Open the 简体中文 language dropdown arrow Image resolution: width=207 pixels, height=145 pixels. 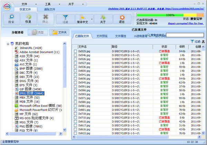click(x=92, y=19)
